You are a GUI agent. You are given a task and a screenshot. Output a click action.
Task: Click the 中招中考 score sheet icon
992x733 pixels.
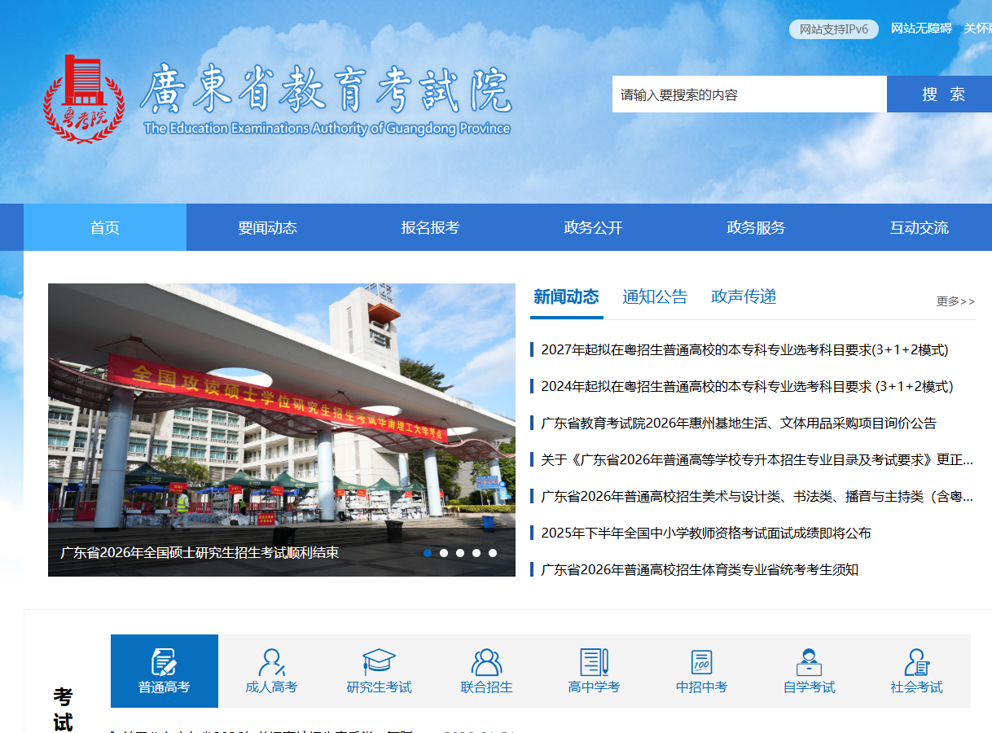701,661
